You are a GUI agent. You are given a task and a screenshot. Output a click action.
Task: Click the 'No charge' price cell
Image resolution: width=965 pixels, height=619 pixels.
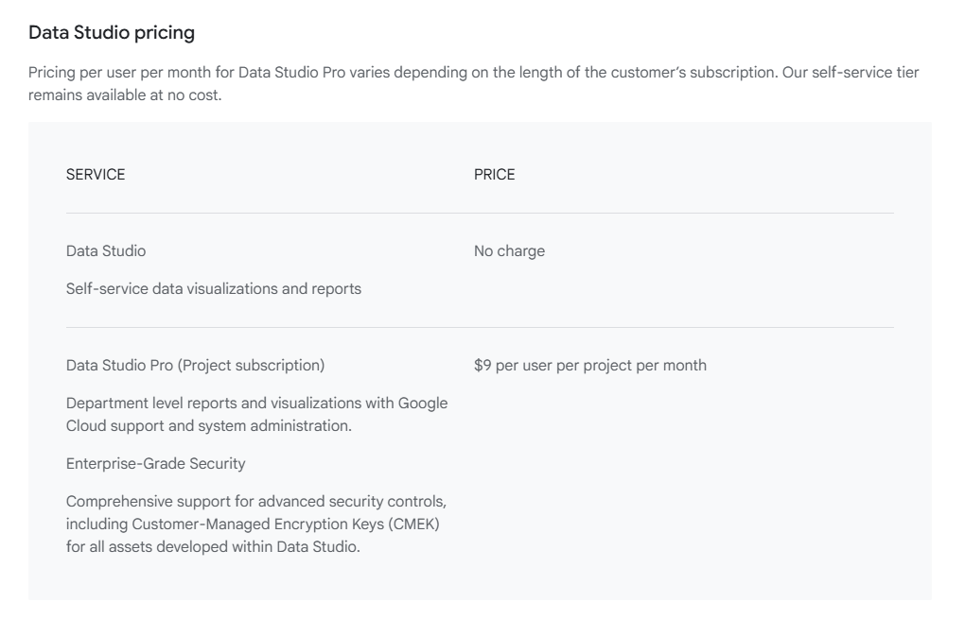point(509,250)
